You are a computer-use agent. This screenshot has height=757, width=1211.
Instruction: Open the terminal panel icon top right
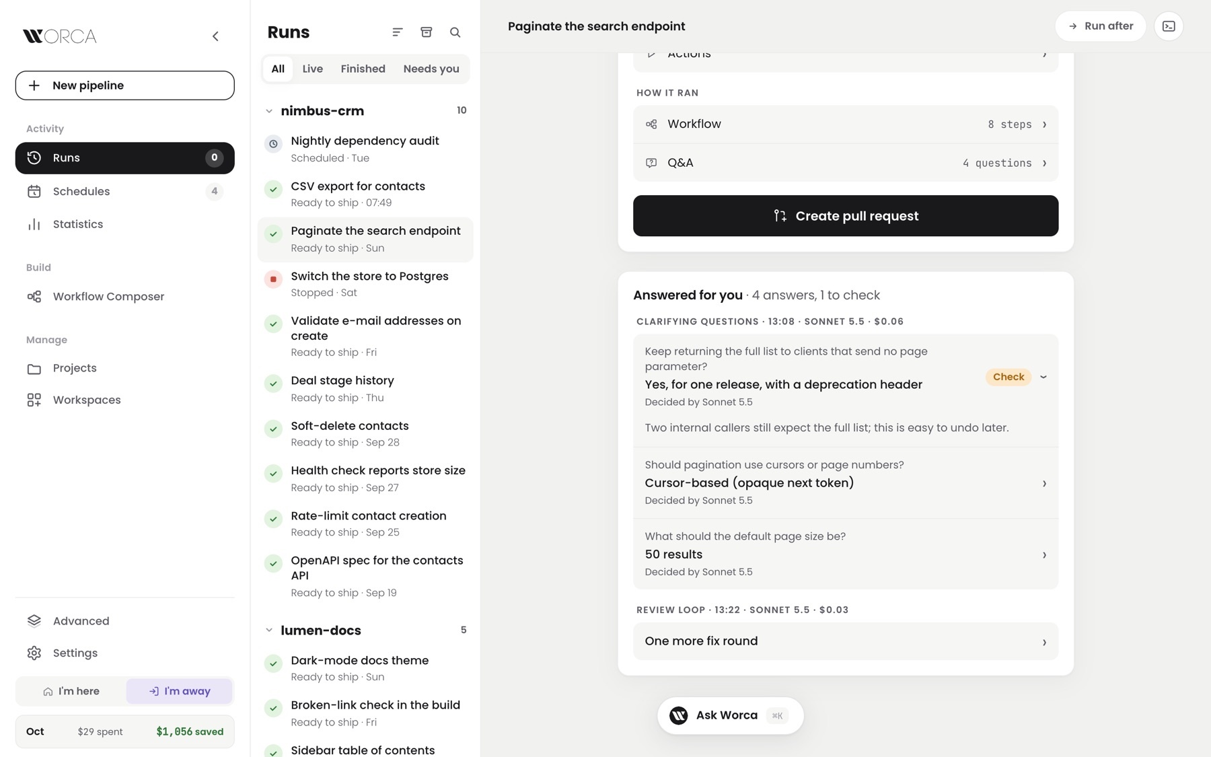[1169, 26]
